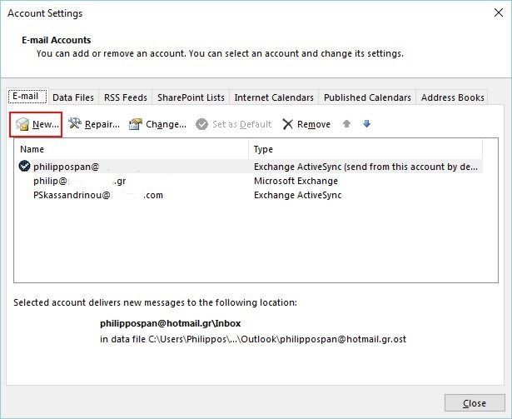Click the Change account folder icon
Screen dimensions: 512x419
pyautogui.click(x=136, y=124)
